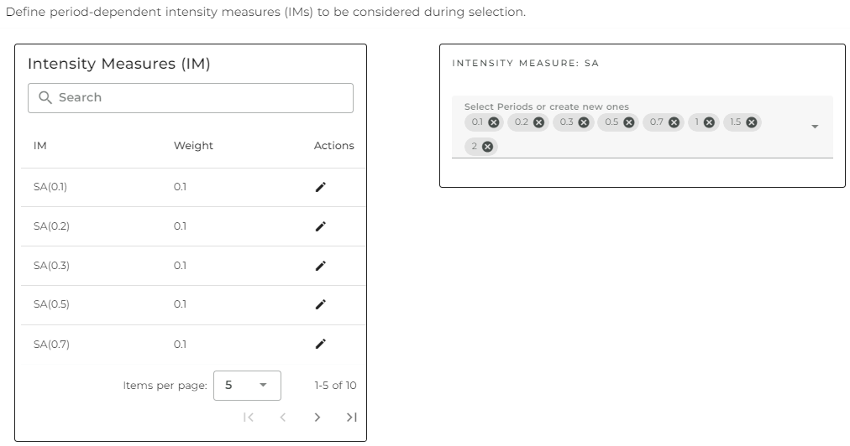Remove the period 1 chip
The width and height of the screenshot is (850, 446).
coord(709,122)
